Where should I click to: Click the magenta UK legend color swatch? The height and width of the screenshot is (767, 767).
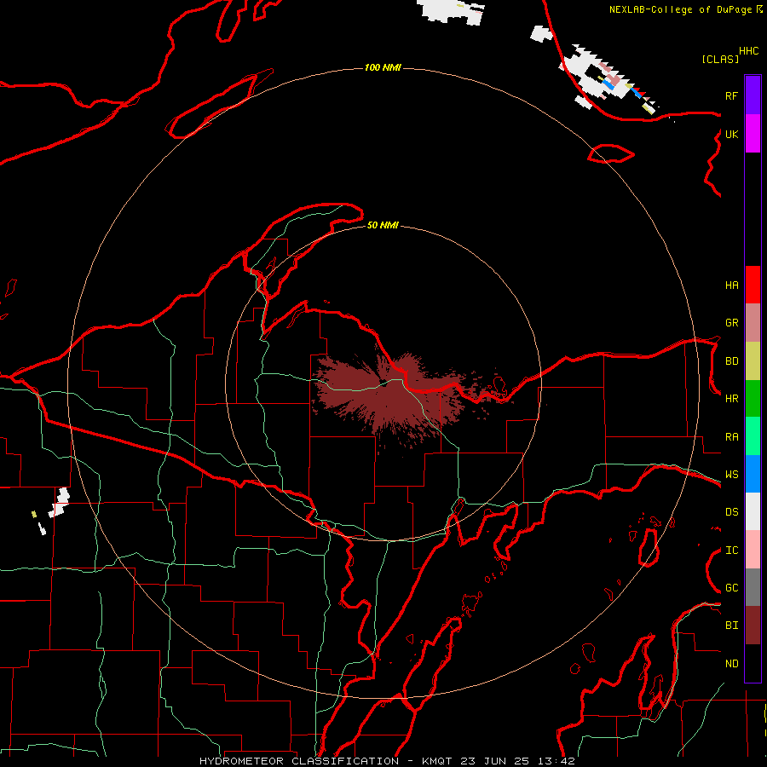[x=753, y=134]
